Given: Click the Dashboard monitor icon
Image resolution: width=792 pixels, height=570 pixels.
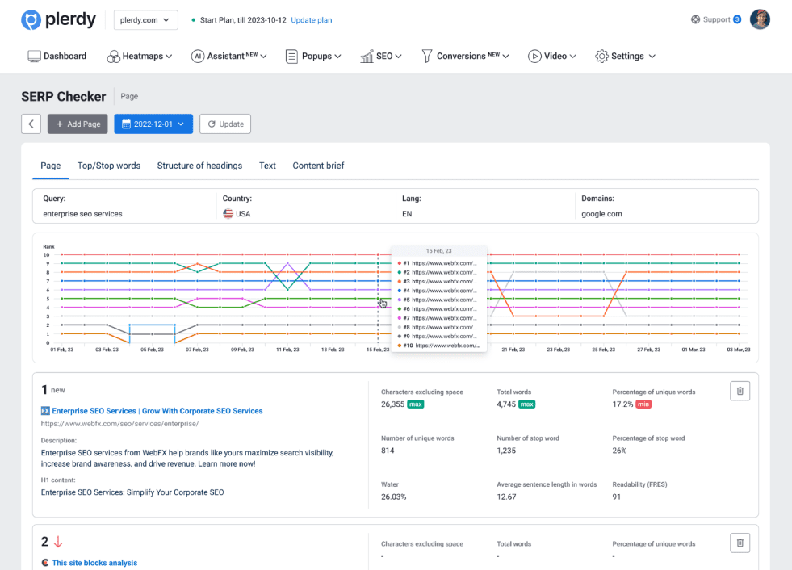Looking at the screenshot, I should coord(34,57).
